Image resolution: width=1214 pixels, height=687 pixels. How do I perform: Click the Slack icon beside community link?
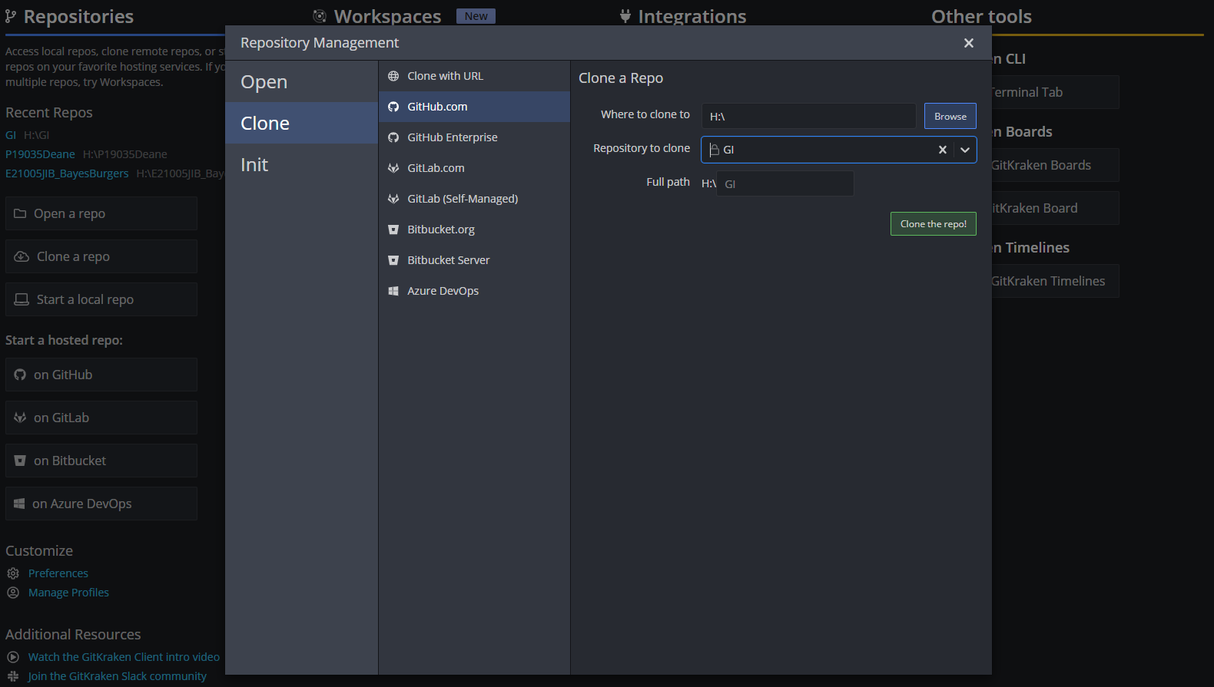(x=13, y=676)
